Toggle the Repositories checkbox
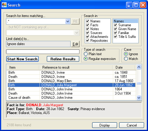148x131 pixels. click(88, 41)
